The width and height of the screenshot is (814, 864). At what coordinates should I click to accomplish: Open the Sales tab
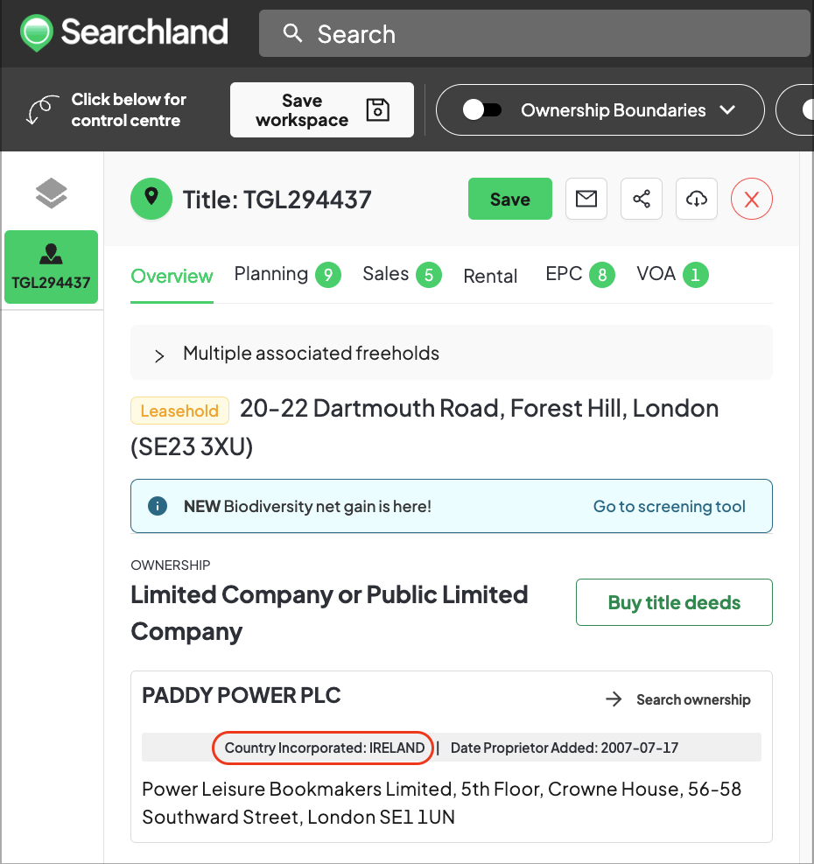402,274
